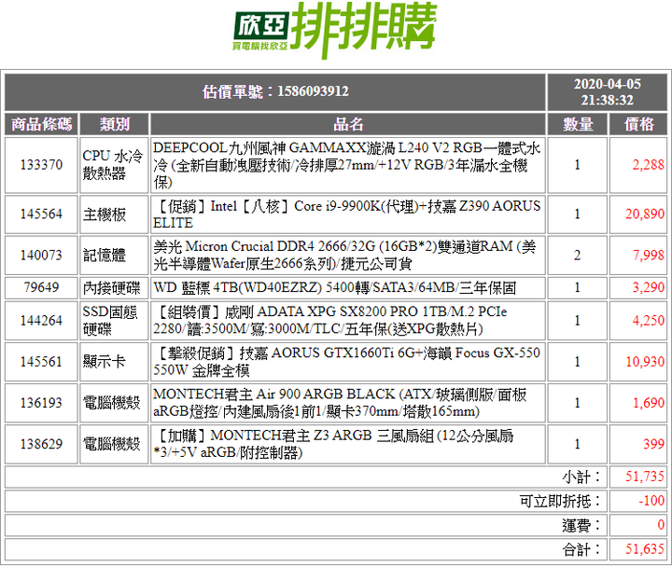The height and width of the screenshot is (567, 672).
Task: Select barcode 144264
Action: [x=42, y=320]
